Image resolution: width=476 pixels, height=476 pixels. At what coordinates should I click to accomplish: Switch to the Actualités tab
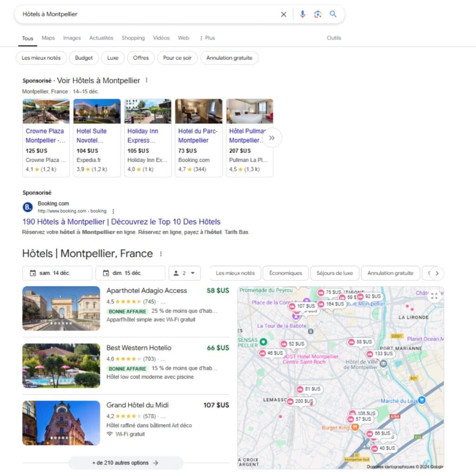[101, 38]
